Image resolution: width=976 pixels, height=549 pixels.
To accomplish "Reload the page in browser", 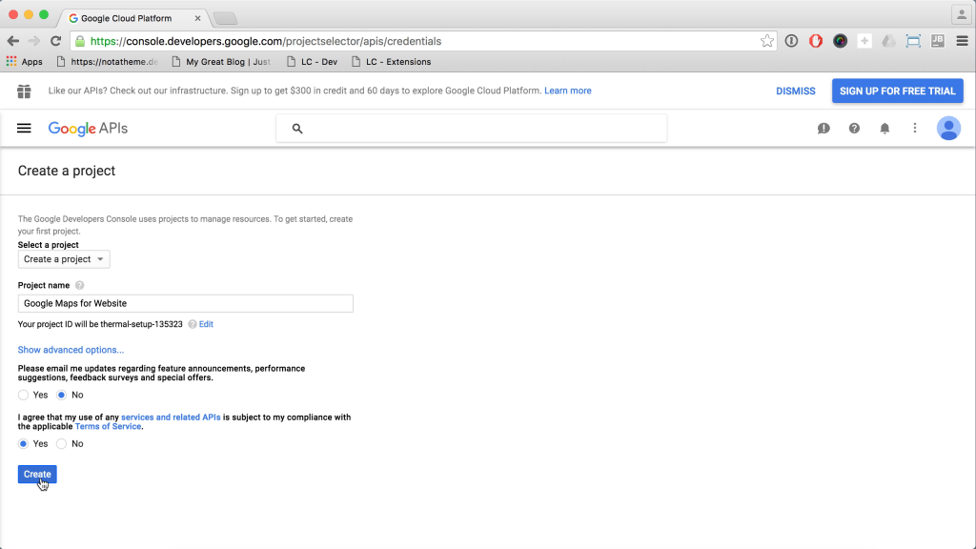I will pos(55,41).
